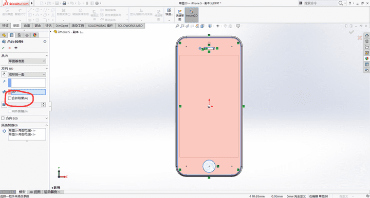Click the reverse direction button
Screen dimensions: 370x198
4,74
